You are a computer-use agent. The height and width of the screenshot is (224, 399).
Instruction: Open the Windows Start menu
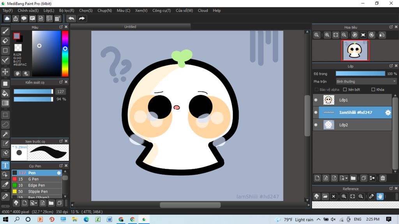(5, 219)
